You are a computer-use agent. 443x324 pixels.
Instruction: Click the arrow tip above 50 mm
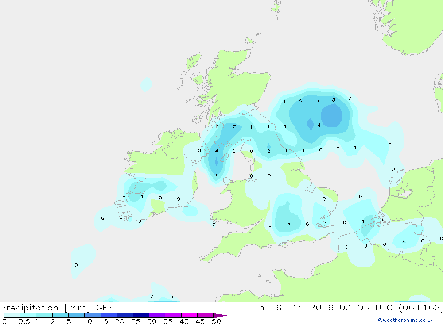[221, 315]
